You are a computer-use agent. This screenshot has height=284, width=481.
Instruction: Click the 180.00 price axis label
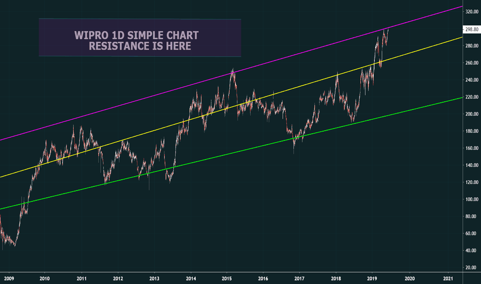click(472, 131)
